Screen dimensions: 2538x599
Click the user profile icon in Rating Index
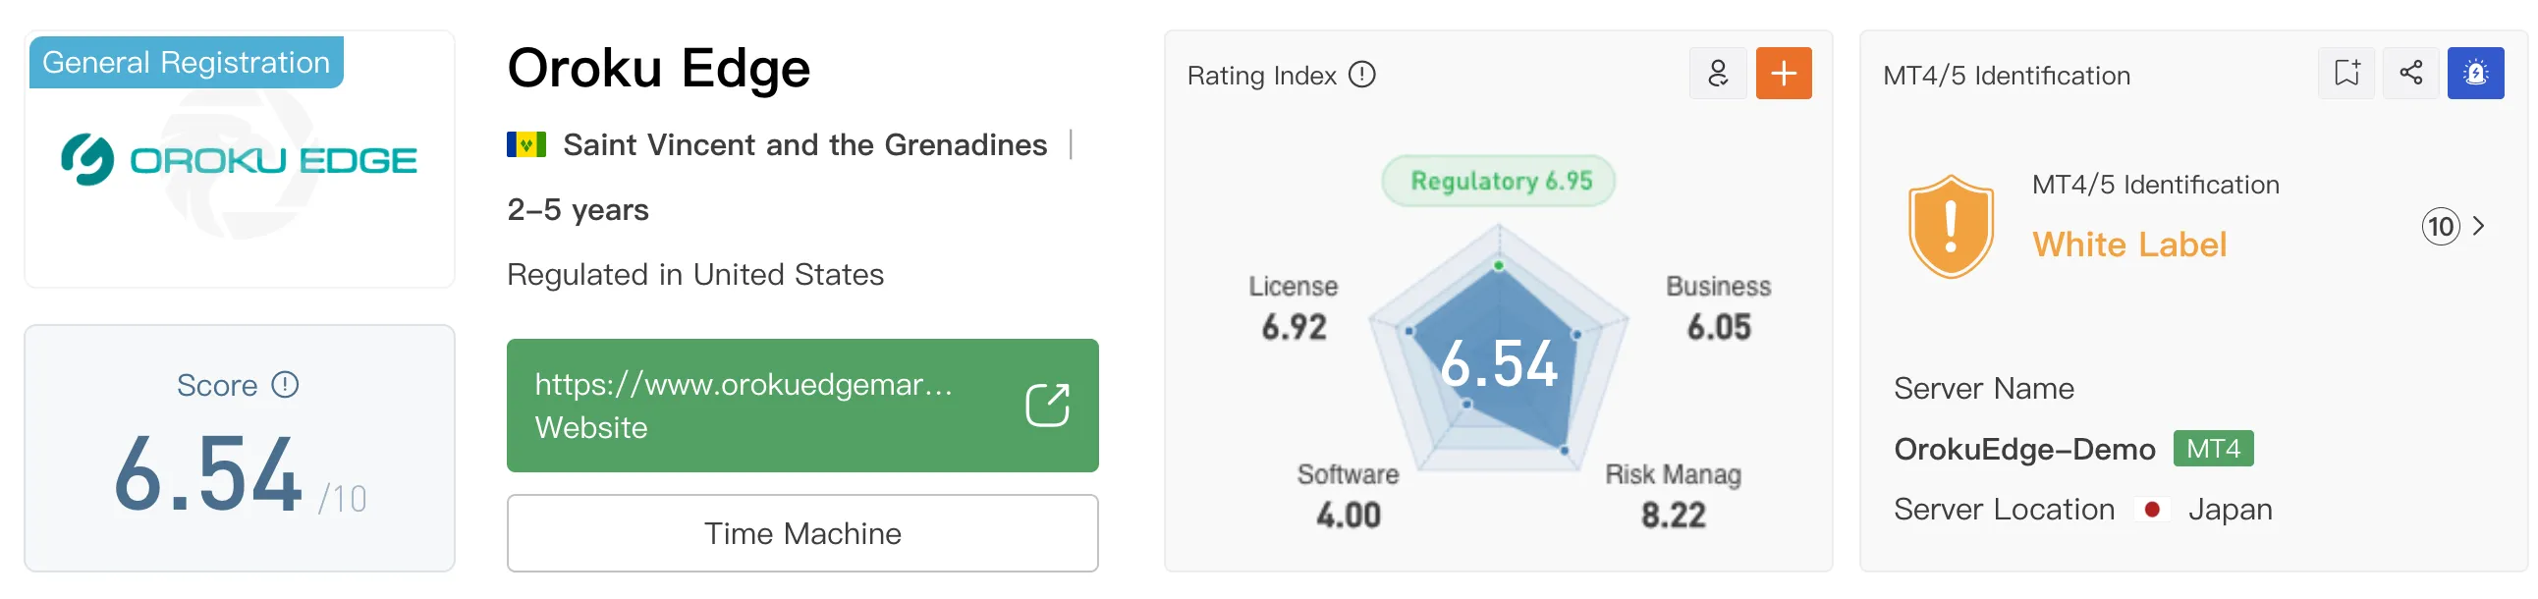[x=1717, y=73]
